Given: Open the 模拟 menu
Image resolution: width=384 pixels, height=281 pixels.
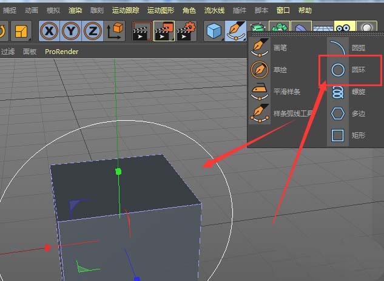Looking at the screenshot, I should click(53, 10).
